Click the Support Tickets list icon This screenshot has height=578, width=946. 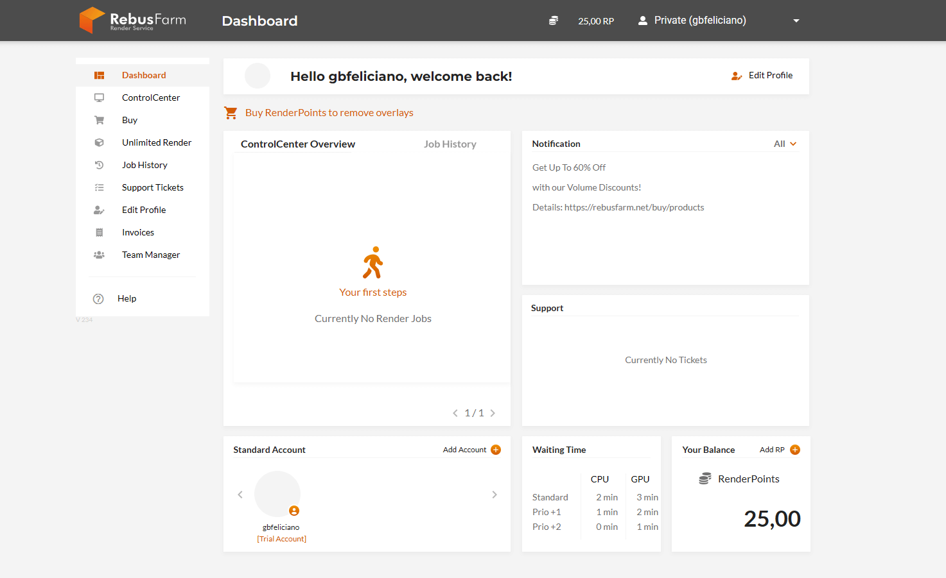(99, 187)
